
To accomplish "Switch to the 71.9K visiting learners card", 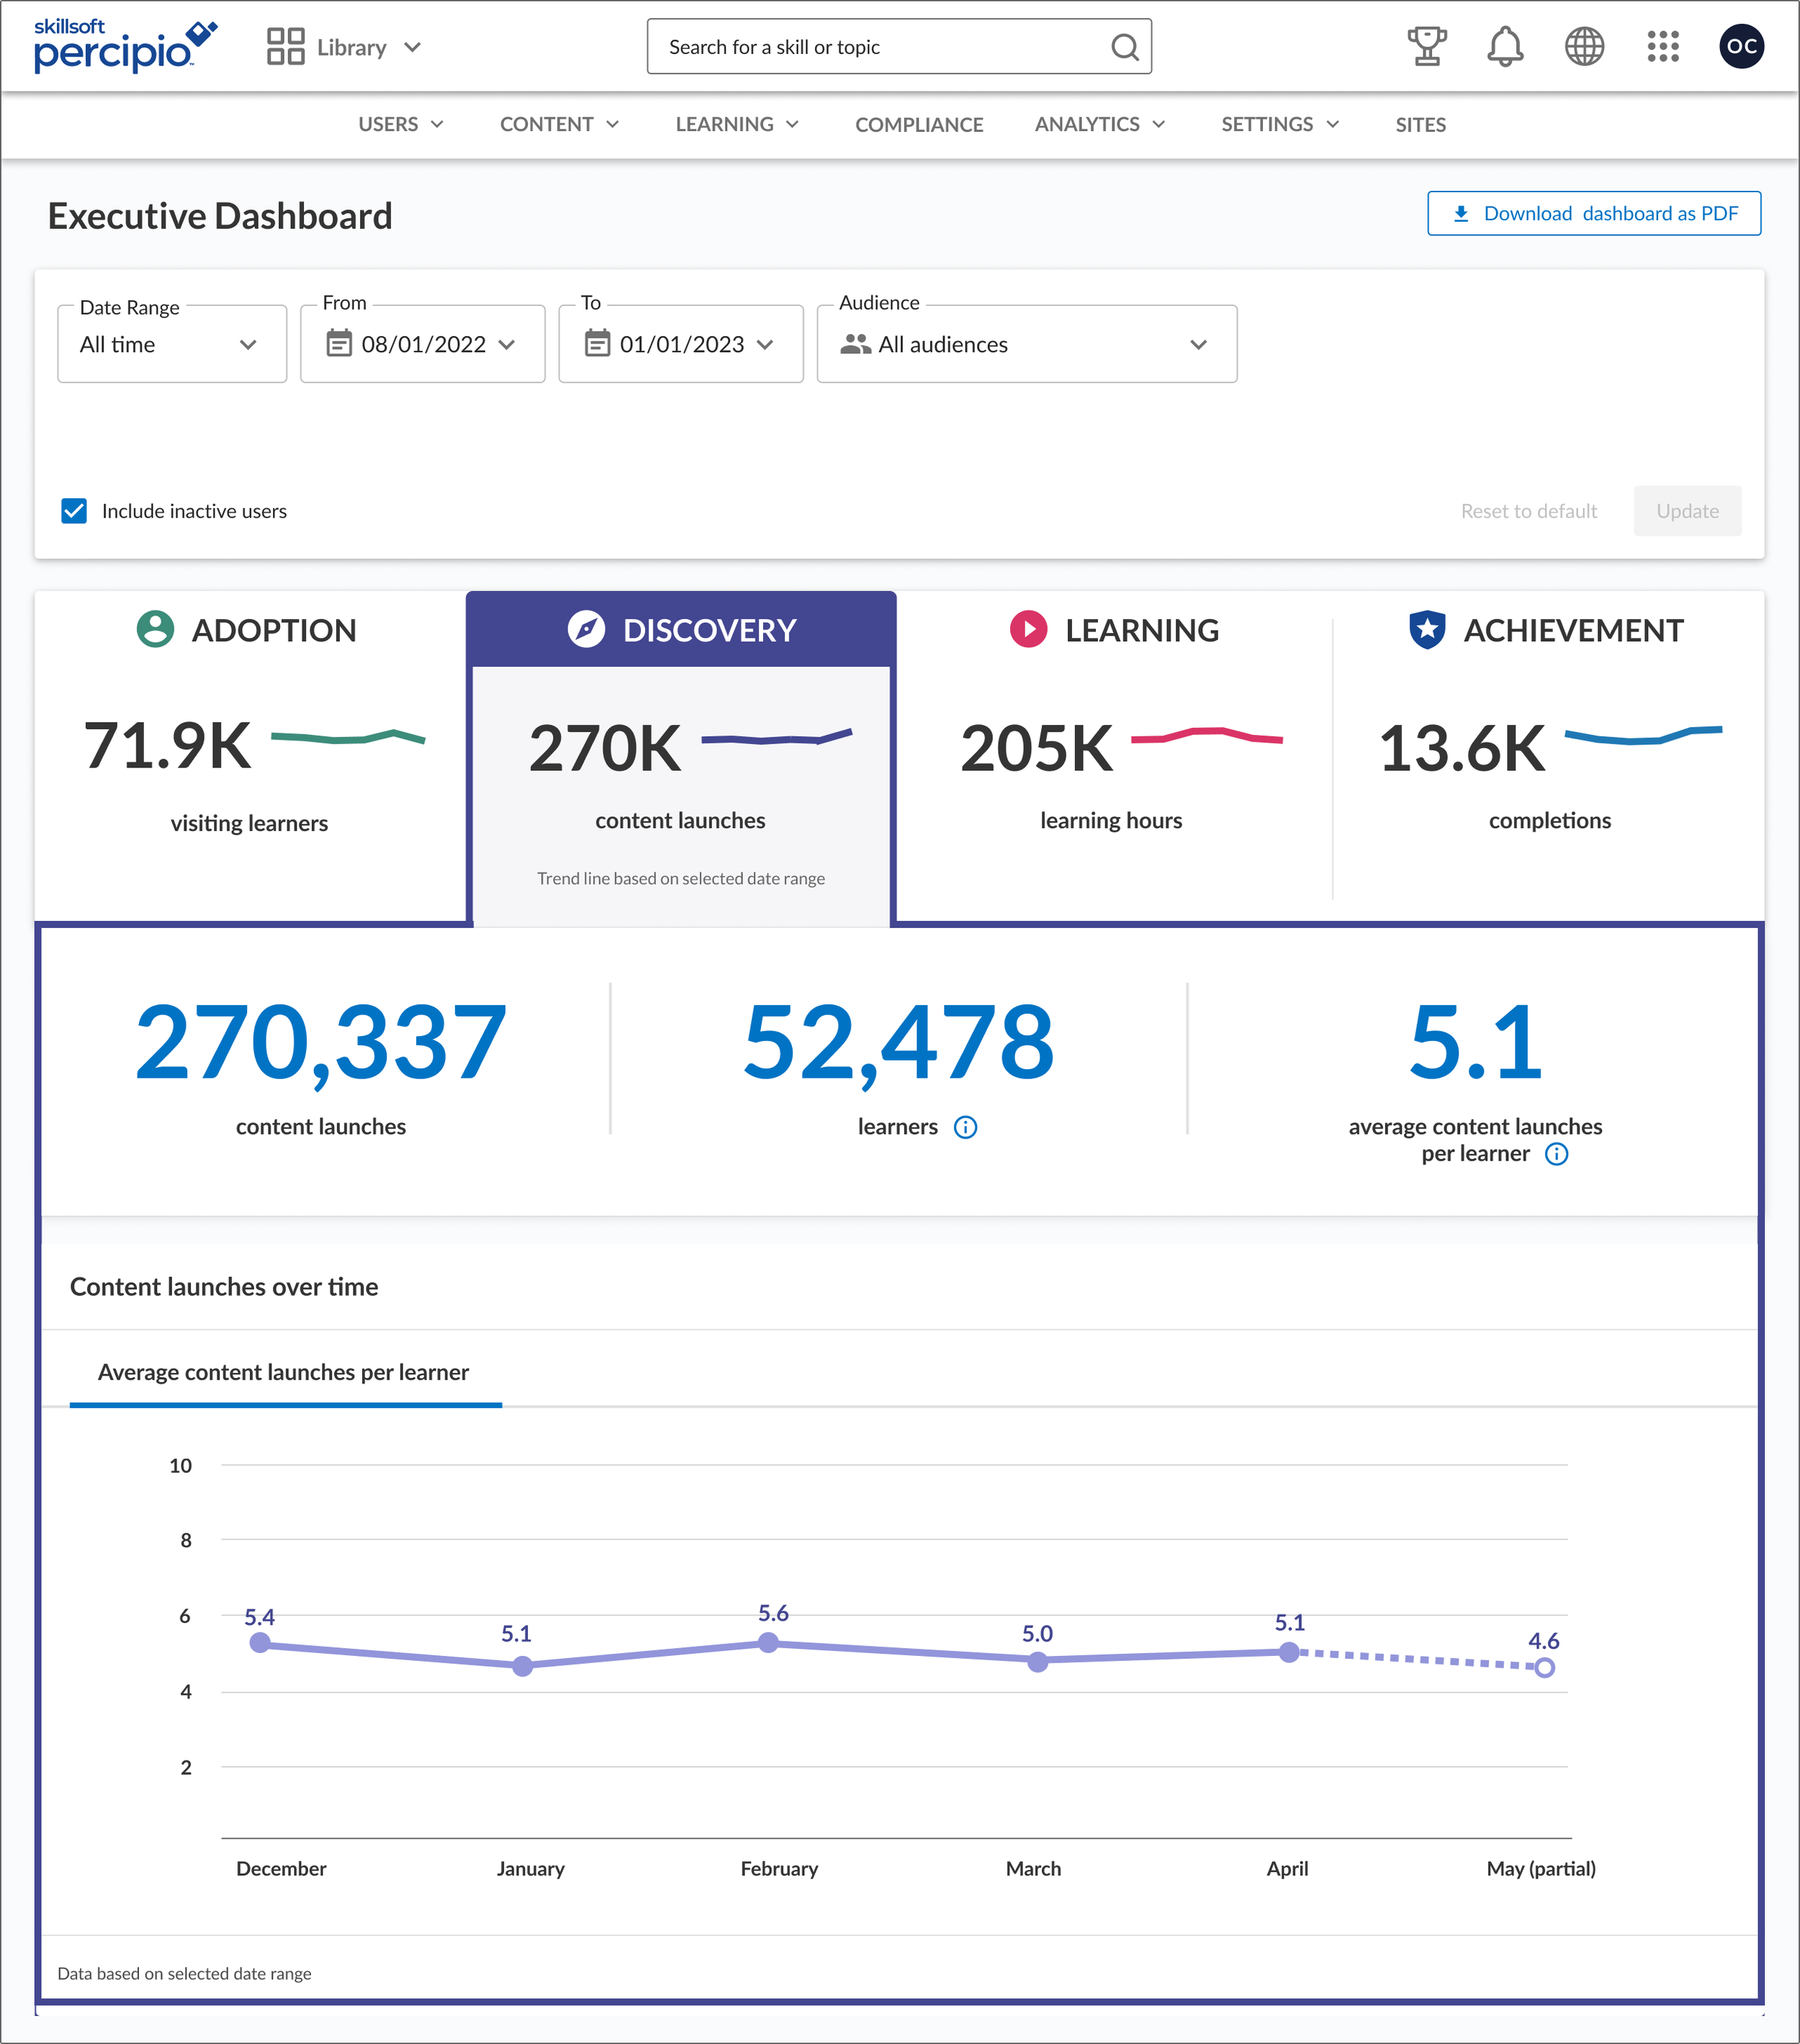I will point(249,755).
